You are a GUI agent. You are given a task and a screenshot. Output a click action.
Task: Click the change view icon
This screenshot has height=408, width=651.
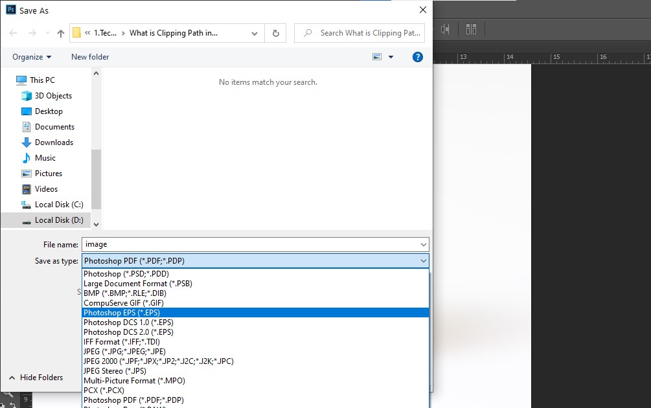[x=377, y=57]
